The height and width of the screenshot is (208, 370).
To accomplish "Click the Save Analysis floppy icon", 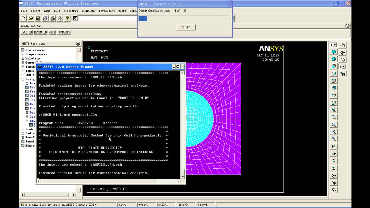I will point(38,18).
